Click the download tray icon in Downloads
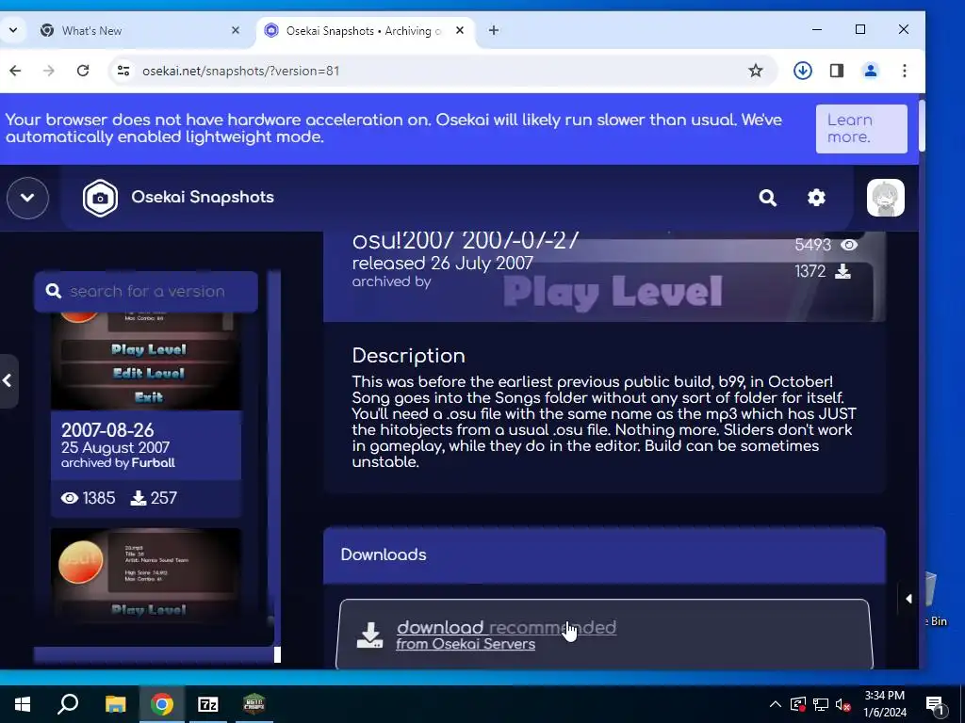 369,635
